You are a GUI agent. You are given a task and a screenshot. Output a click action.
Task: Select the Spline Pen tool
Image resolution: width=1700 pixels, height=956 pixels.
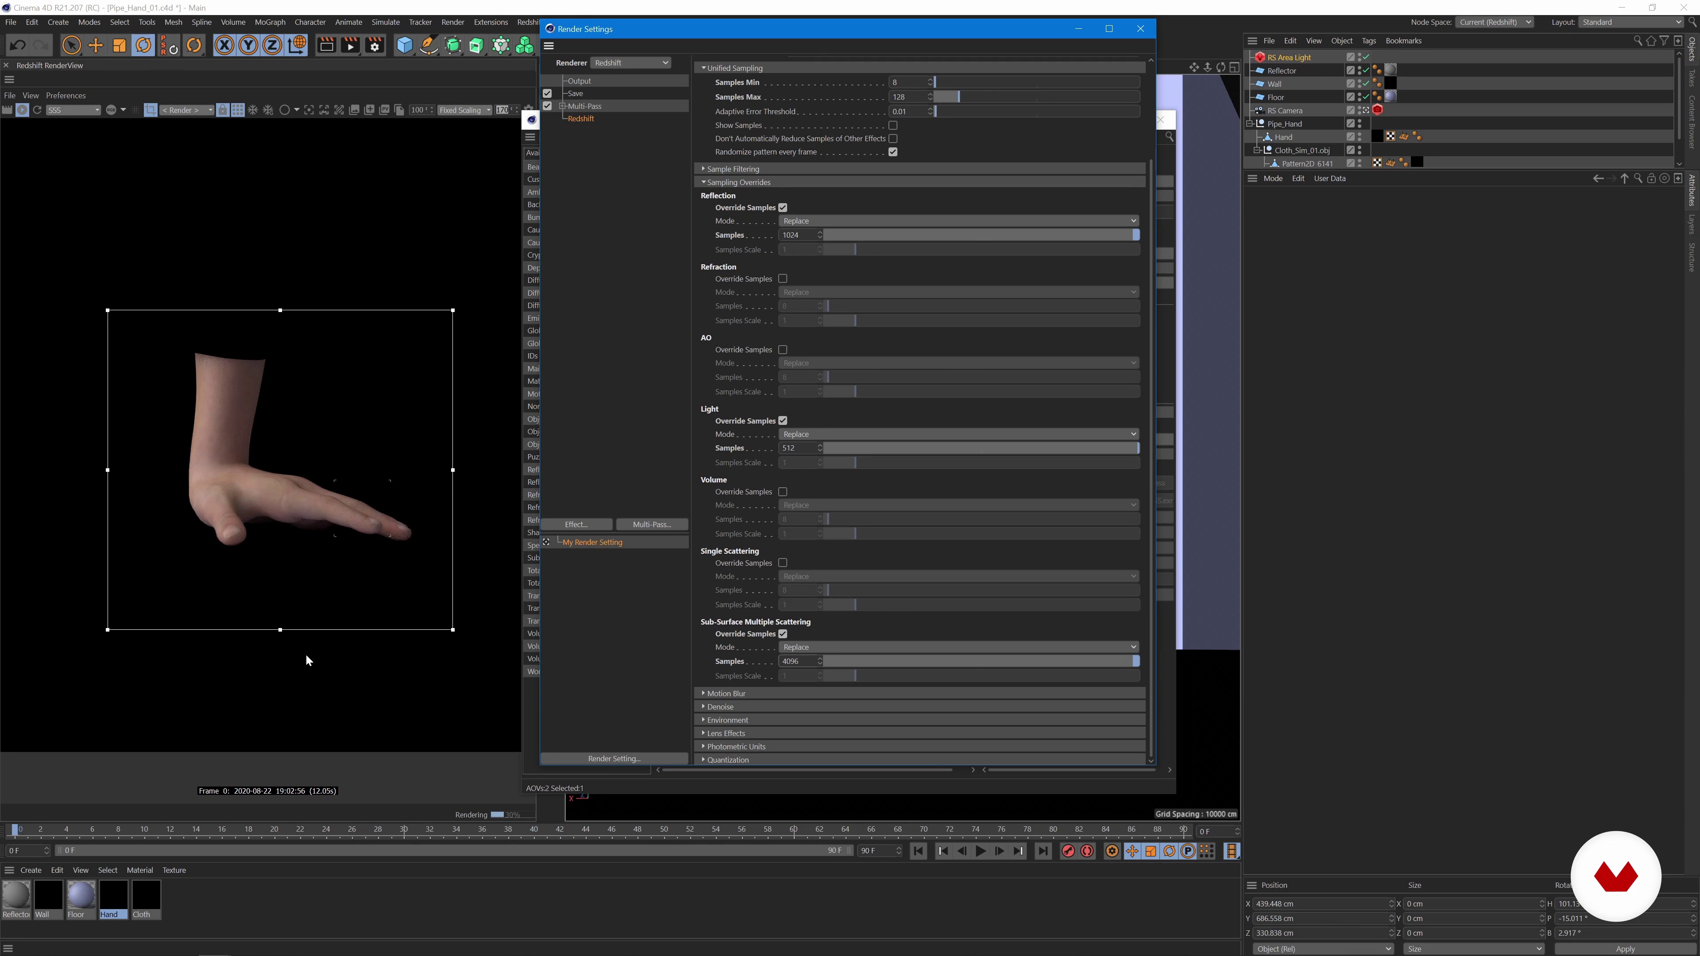click(x=428, y=46)
